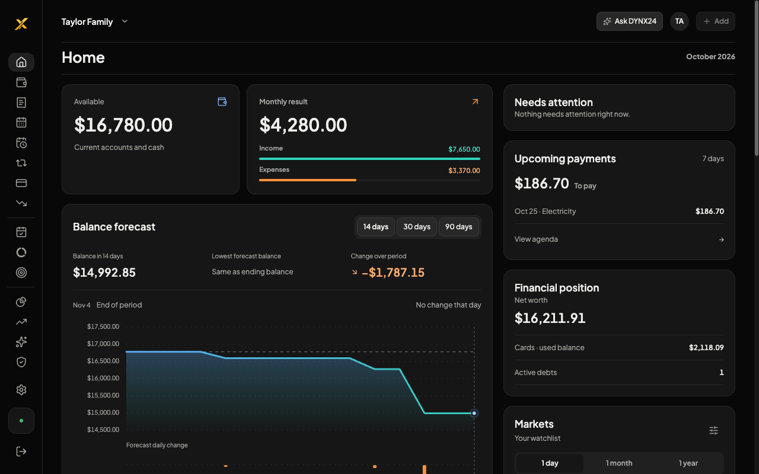Open the receipt document sidebar icon
The width and height of the screenshot is (759, 474).
21,103
